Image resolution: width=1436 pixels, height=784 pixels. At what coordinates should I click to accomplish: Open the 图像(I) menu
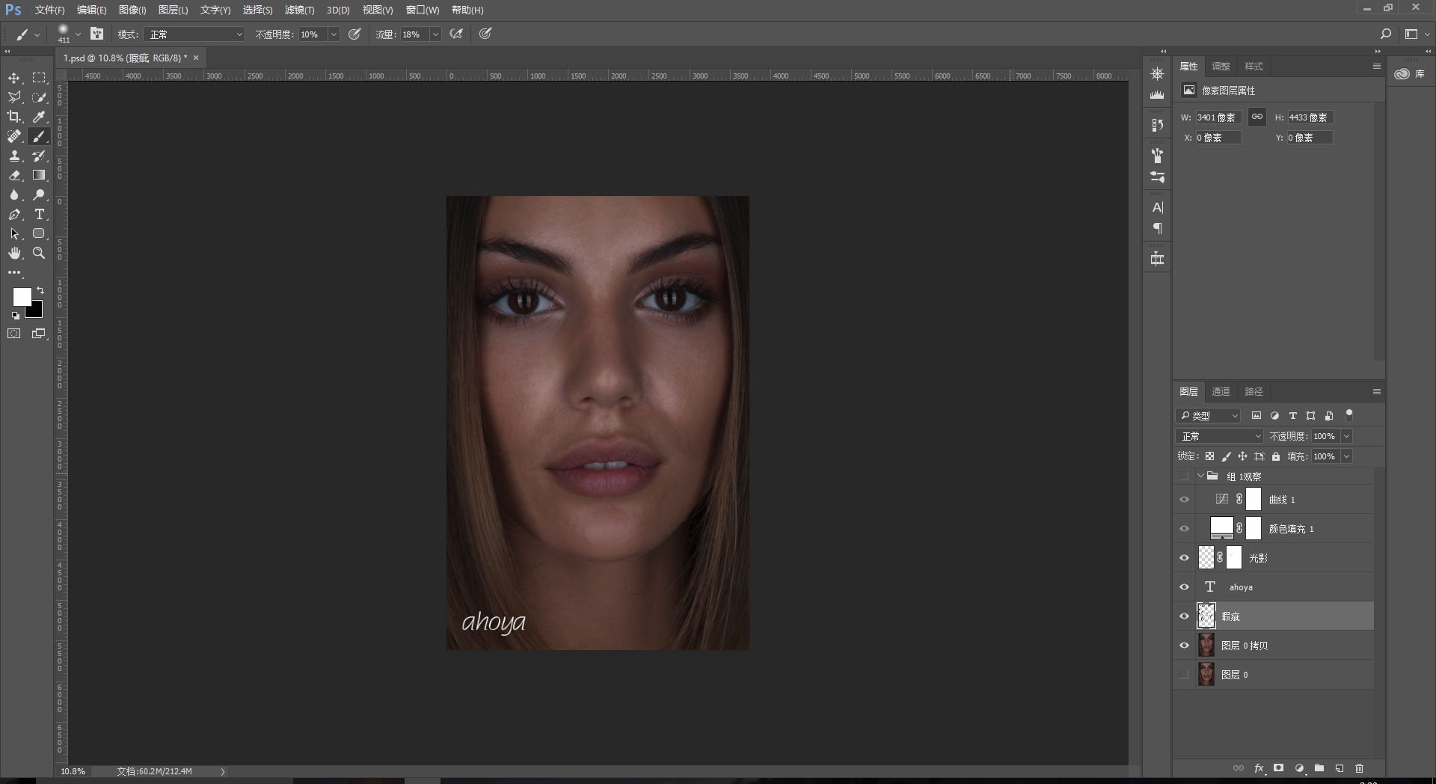pos(132,10)
